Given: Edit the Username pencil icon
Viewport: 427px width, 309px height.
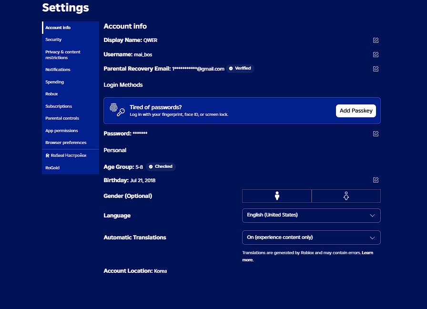Looking at the screenshot, I should 376,54.
